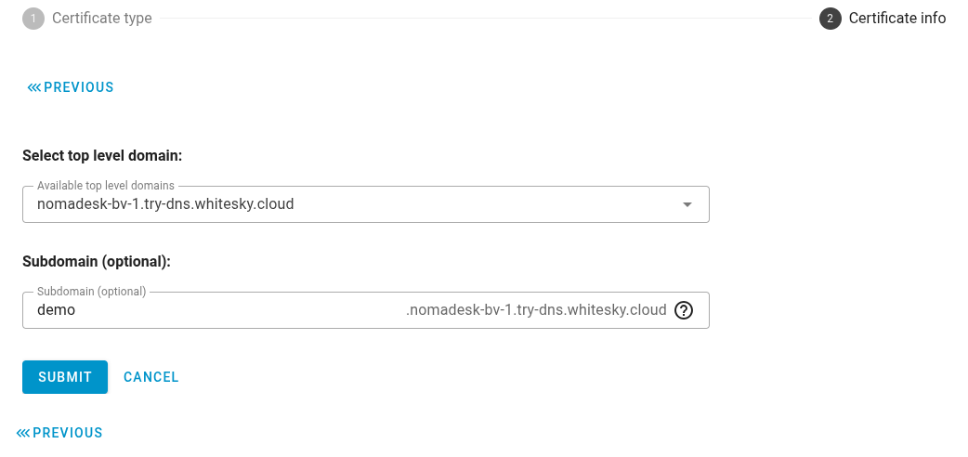This screenshot has height=457, width=968.
Task: Click the 'Available top level domains' field label
Action: pyautogui.click(x=106, y=186)
